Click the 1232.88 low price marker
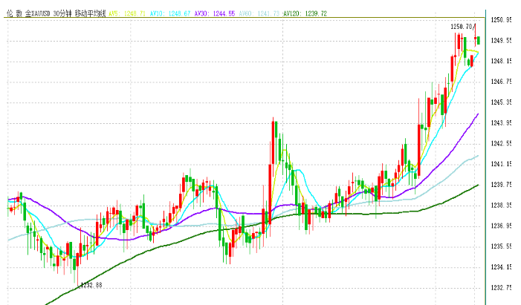This screenshot has width=521, height=305. [90, 285]
